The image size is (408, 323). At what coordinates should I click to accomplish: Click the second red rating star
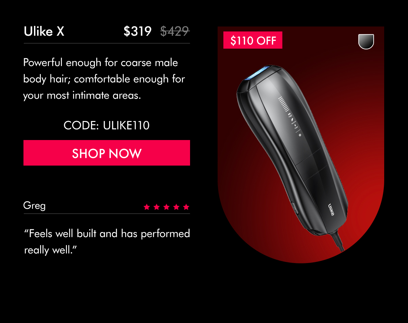click(157, 207)
